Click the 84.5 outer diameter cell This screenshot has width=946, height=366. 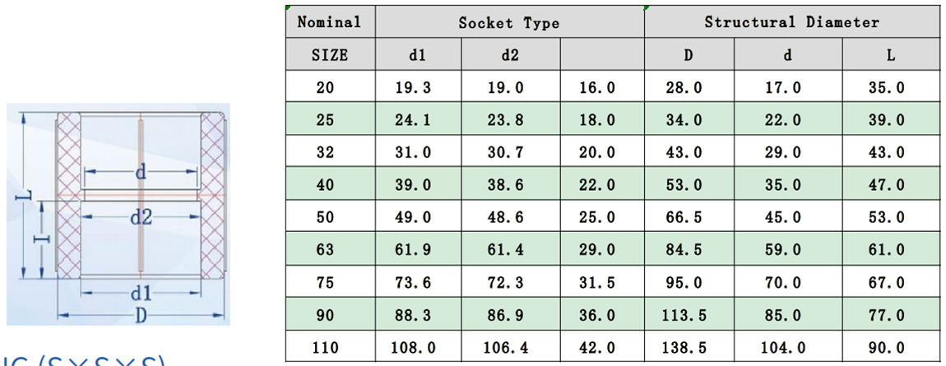coord(689,250)
